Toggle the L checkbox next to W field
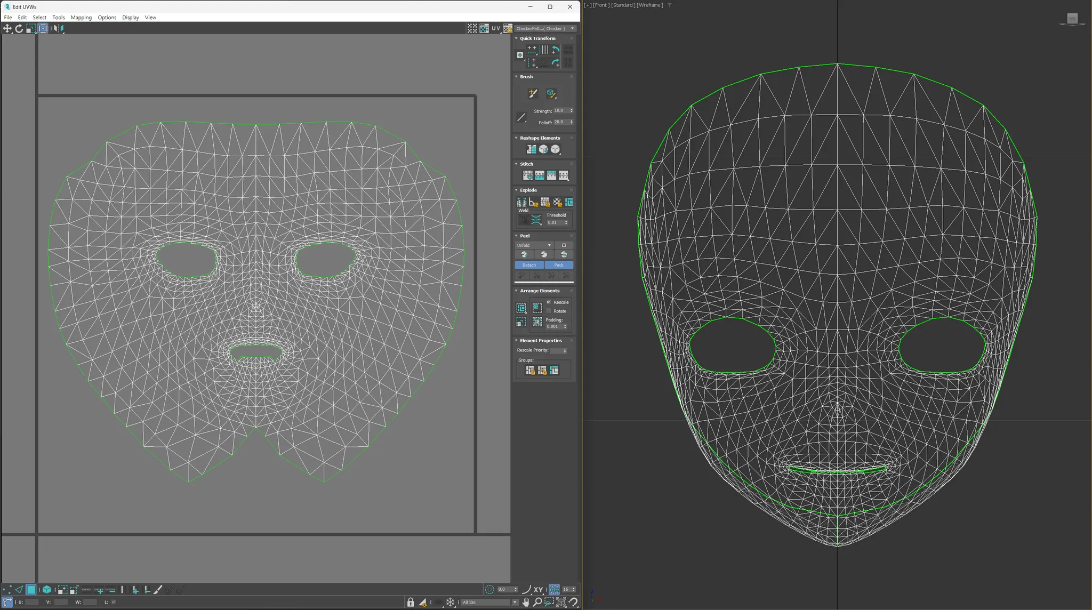 click(114, 602)
